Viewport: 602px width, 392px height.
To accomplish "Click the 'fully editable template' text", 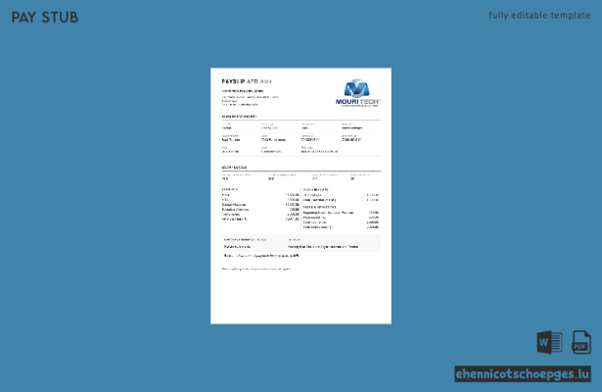I will pos(539,16).
